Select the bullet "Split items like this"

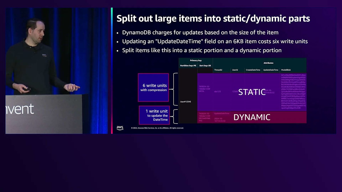[x=202, y=50]
